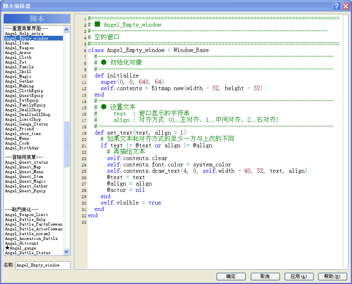Select the Angel_Battle_Help script
This screenshot has height=284, width=352.
pos(25,220)
